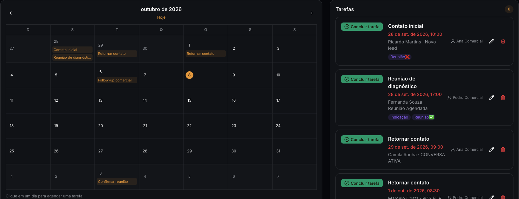Select day 31 in the calendar

(294, 151)
